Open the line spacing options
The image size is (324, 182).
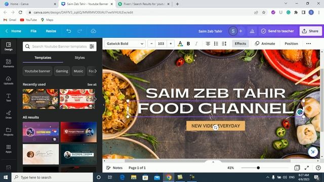(224, 43)
